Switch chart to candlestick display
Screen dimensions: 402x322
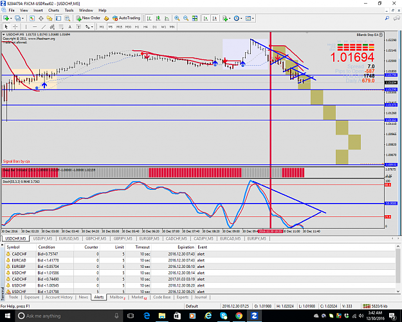pos(158,18)
